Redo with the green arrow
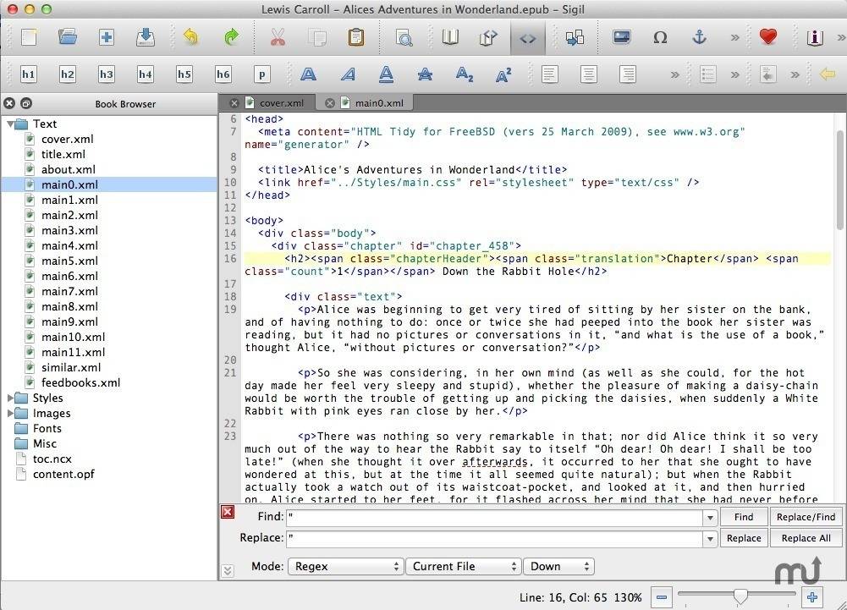This screenshot has width=847, height=610. 231,37
